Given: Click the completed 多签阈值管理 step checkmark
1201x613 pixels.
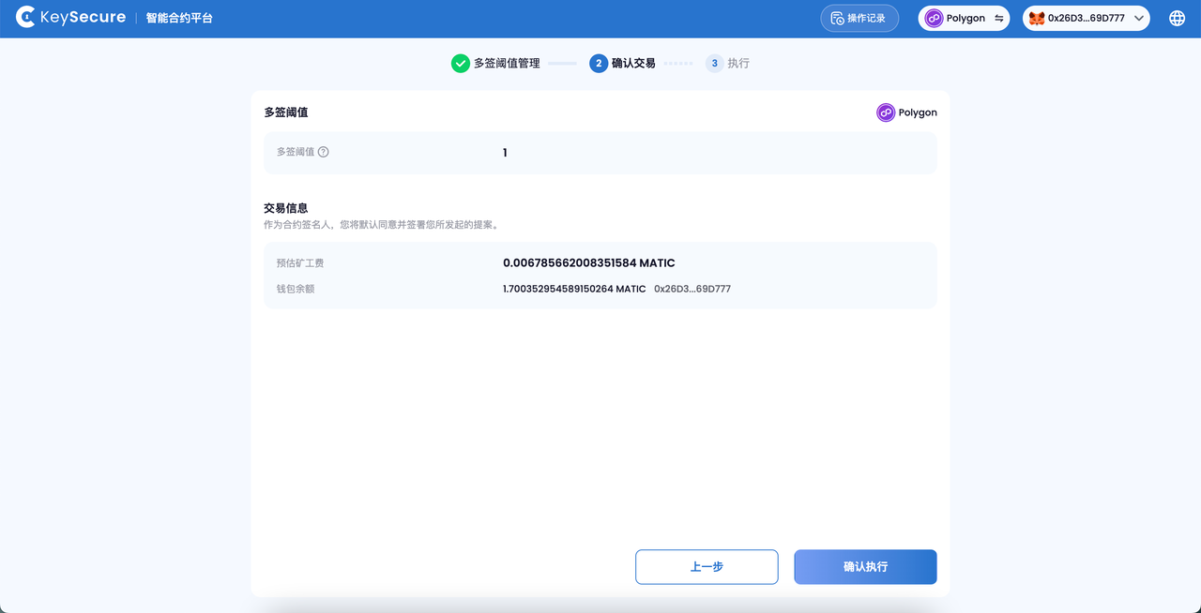Looking at the screenshot, I should point(461,64).
